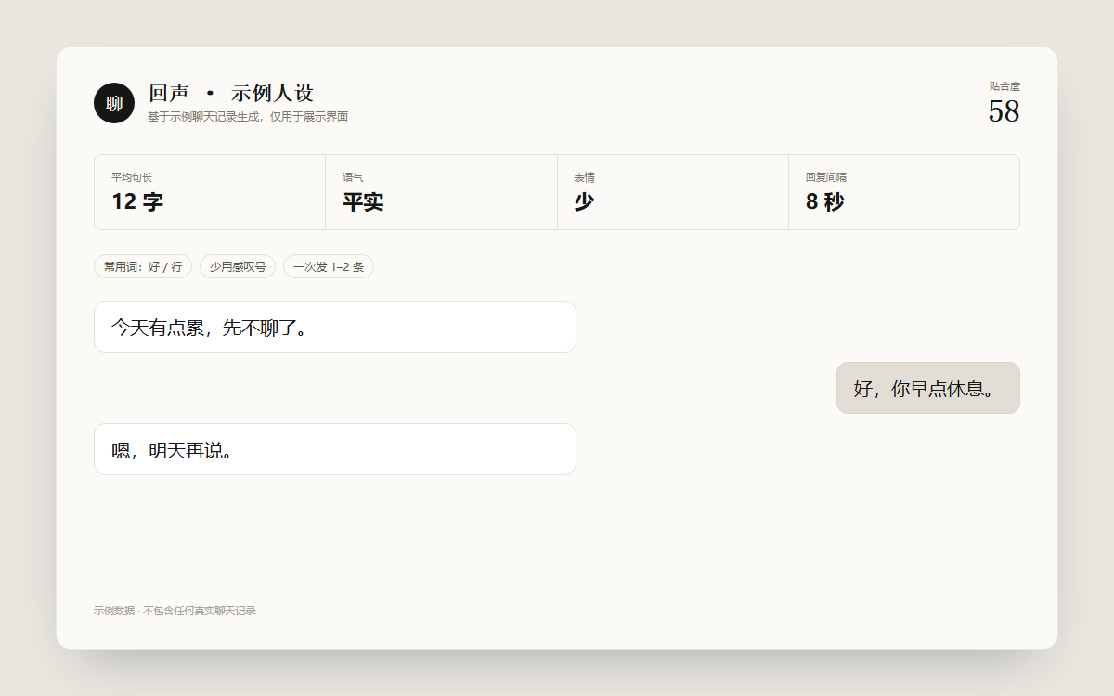Select the 回复间隔 8 秒 stat card

904,192
